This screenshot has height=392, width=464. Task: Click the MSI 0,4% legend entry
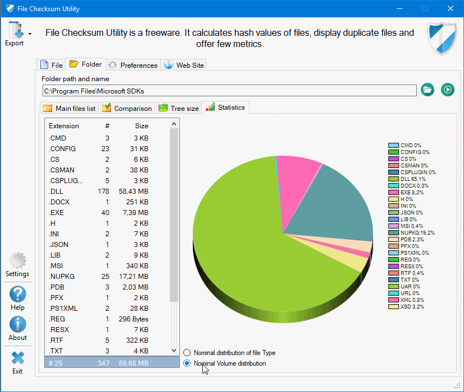pyautogui.click(x=406, y=226)
